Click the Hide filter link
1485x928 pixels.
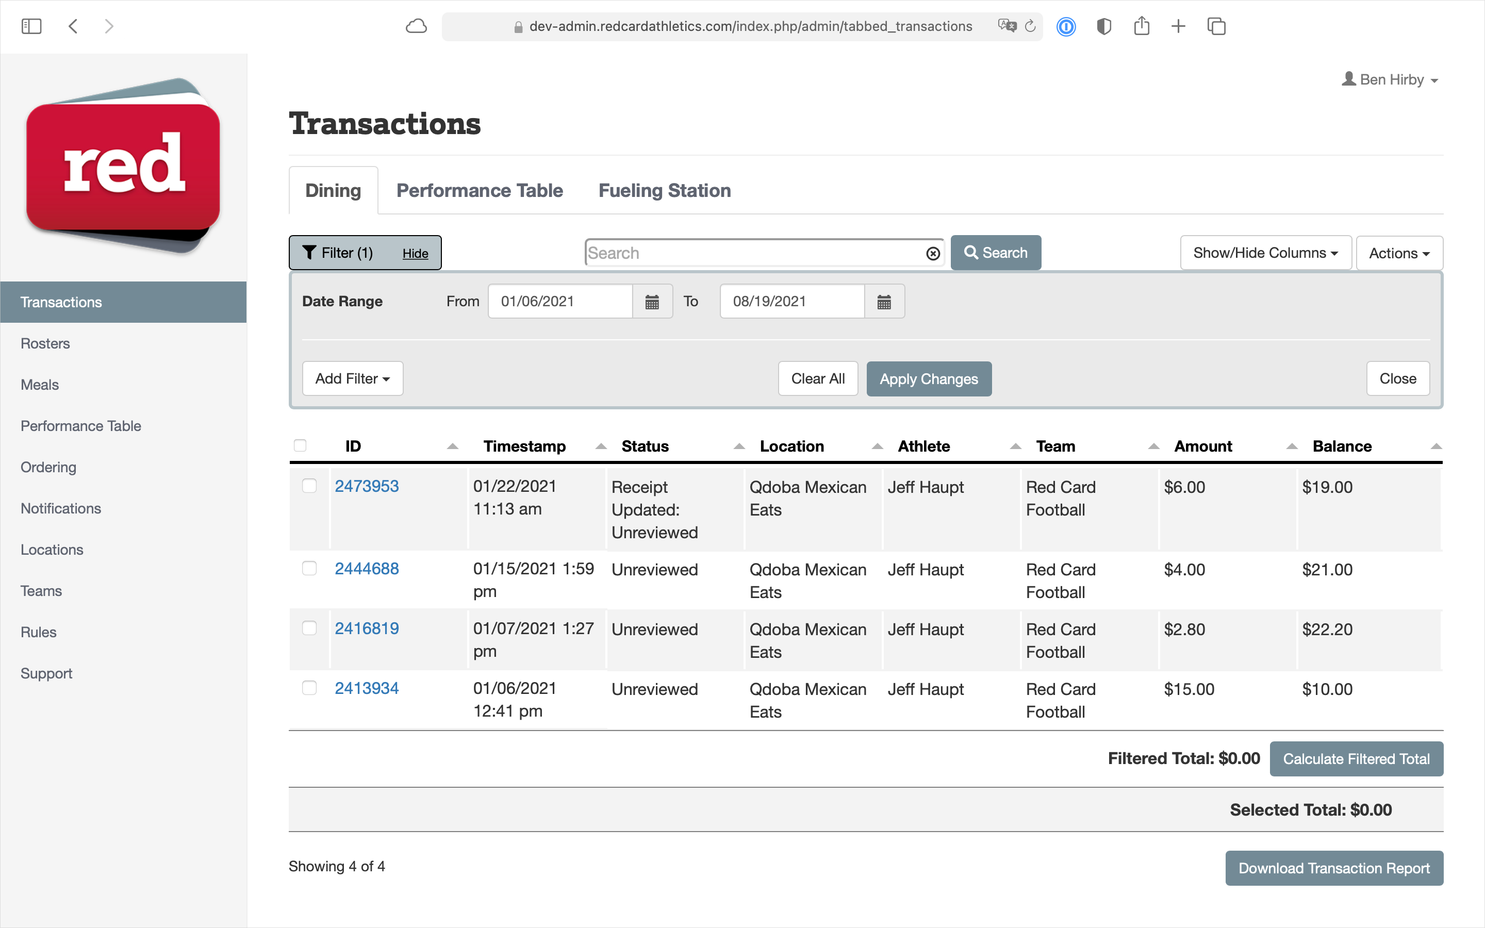point(416,254)
